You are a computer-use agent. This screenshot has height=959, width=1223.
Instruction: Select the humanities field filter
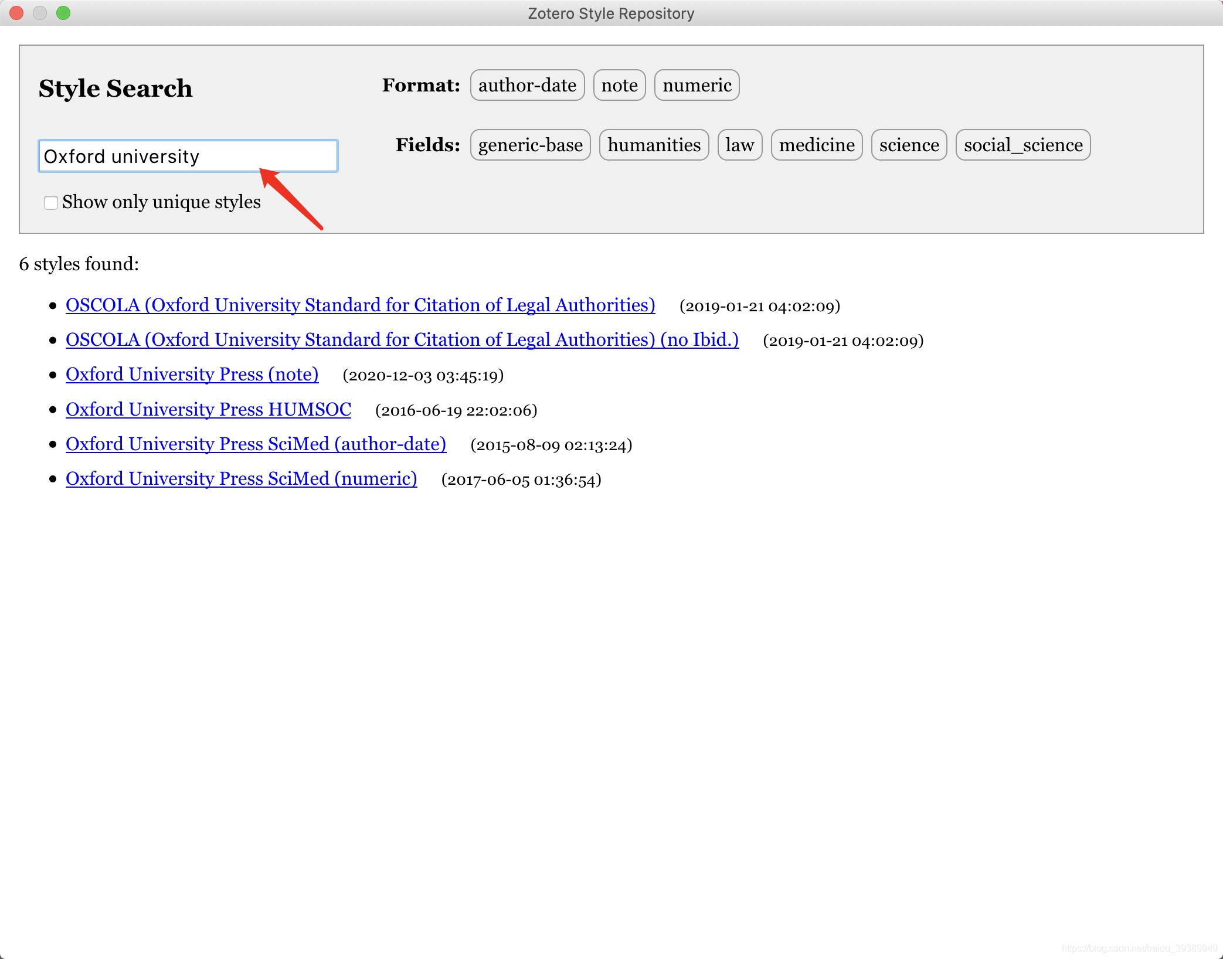[x=654, y=145]
